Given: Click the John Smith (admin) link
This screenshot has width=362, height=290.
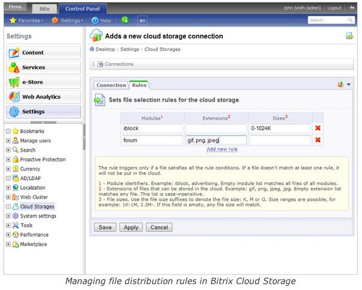Looking at the screenshot, I should [x=302, y=8].
